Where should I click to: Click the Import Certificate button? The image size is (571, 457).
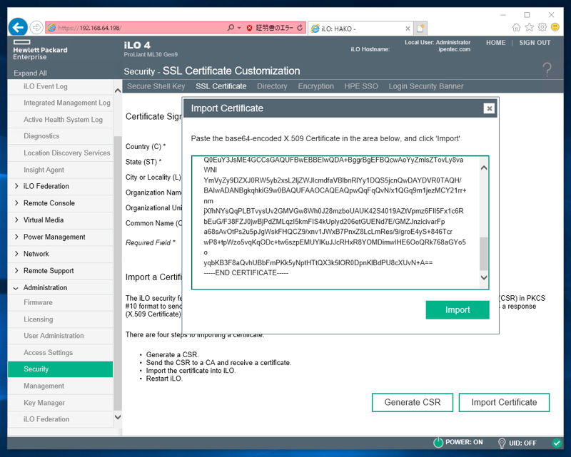point(504,402)
